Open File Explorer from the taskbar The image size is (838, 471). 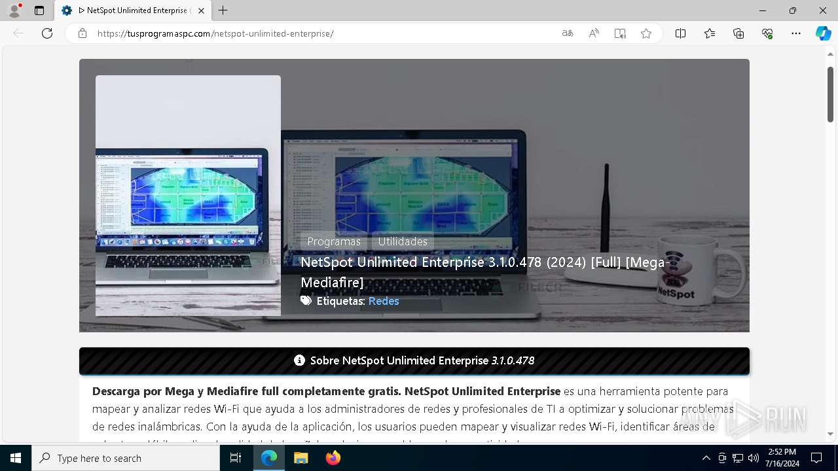(301, 458)
